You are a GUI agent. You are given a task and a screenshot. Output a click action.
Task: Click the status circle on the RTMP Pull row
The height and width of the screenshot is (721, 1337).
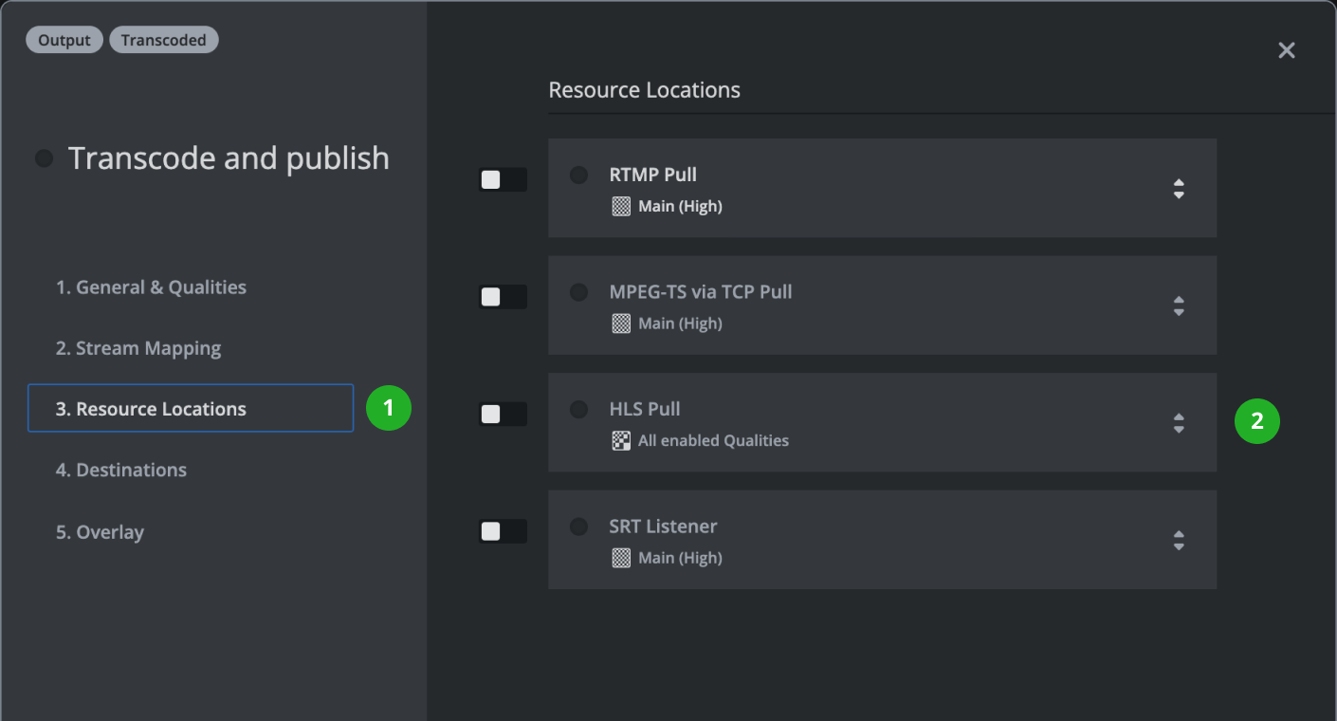click(578, 175)
